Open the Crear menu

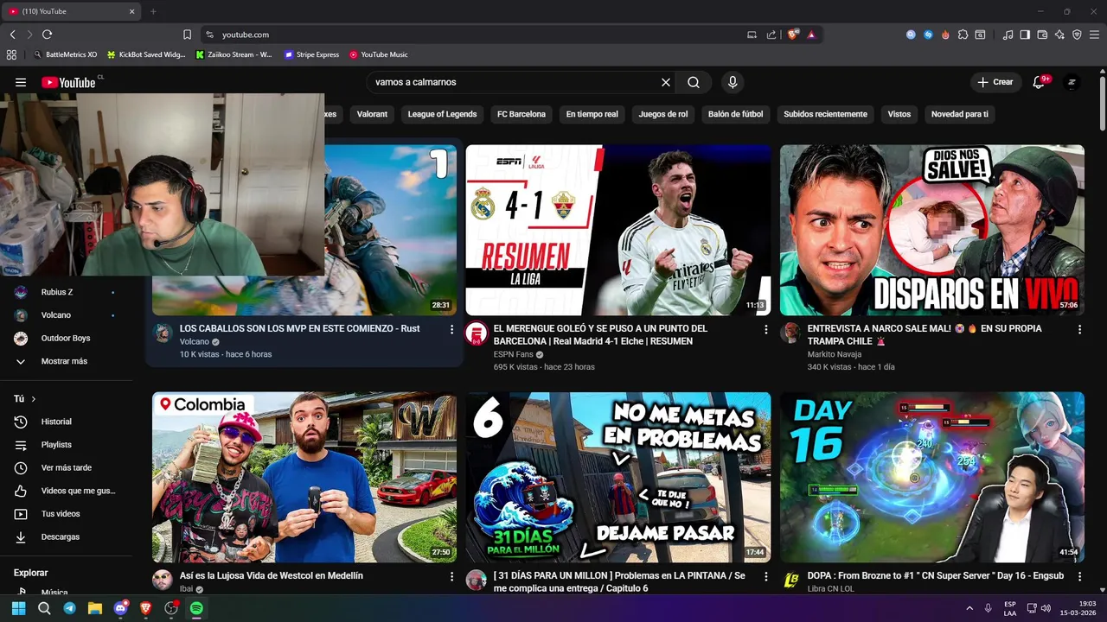995,82
